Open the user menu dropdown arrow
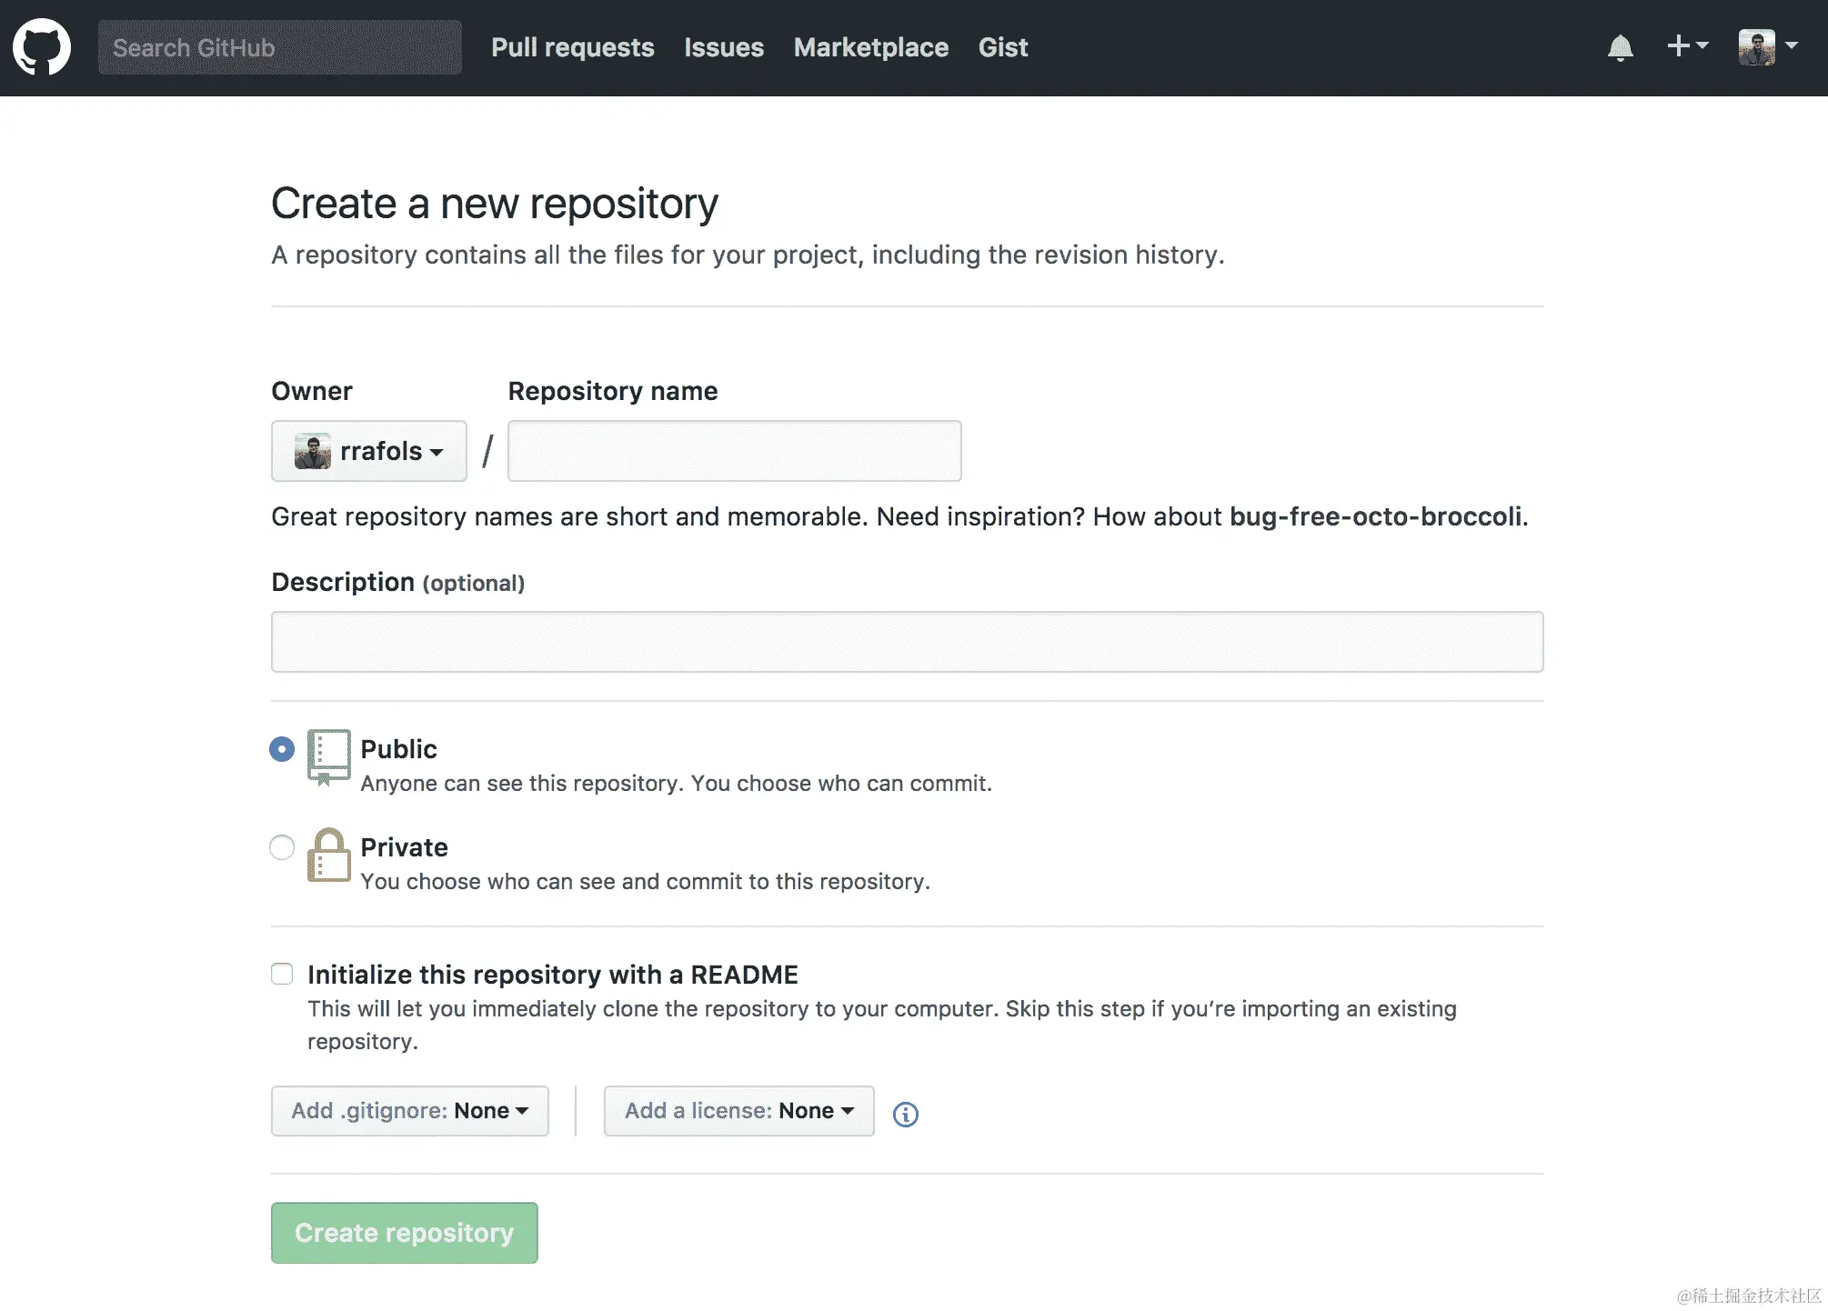This screenshot has width=1828, height=1311. [x=1792, y=45]
